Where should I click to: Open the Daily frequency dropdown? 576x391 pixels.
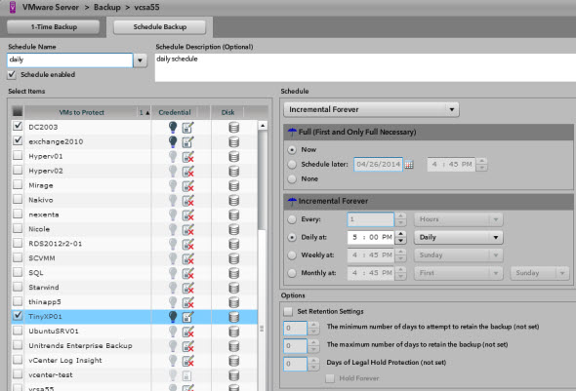pos(459,237)
